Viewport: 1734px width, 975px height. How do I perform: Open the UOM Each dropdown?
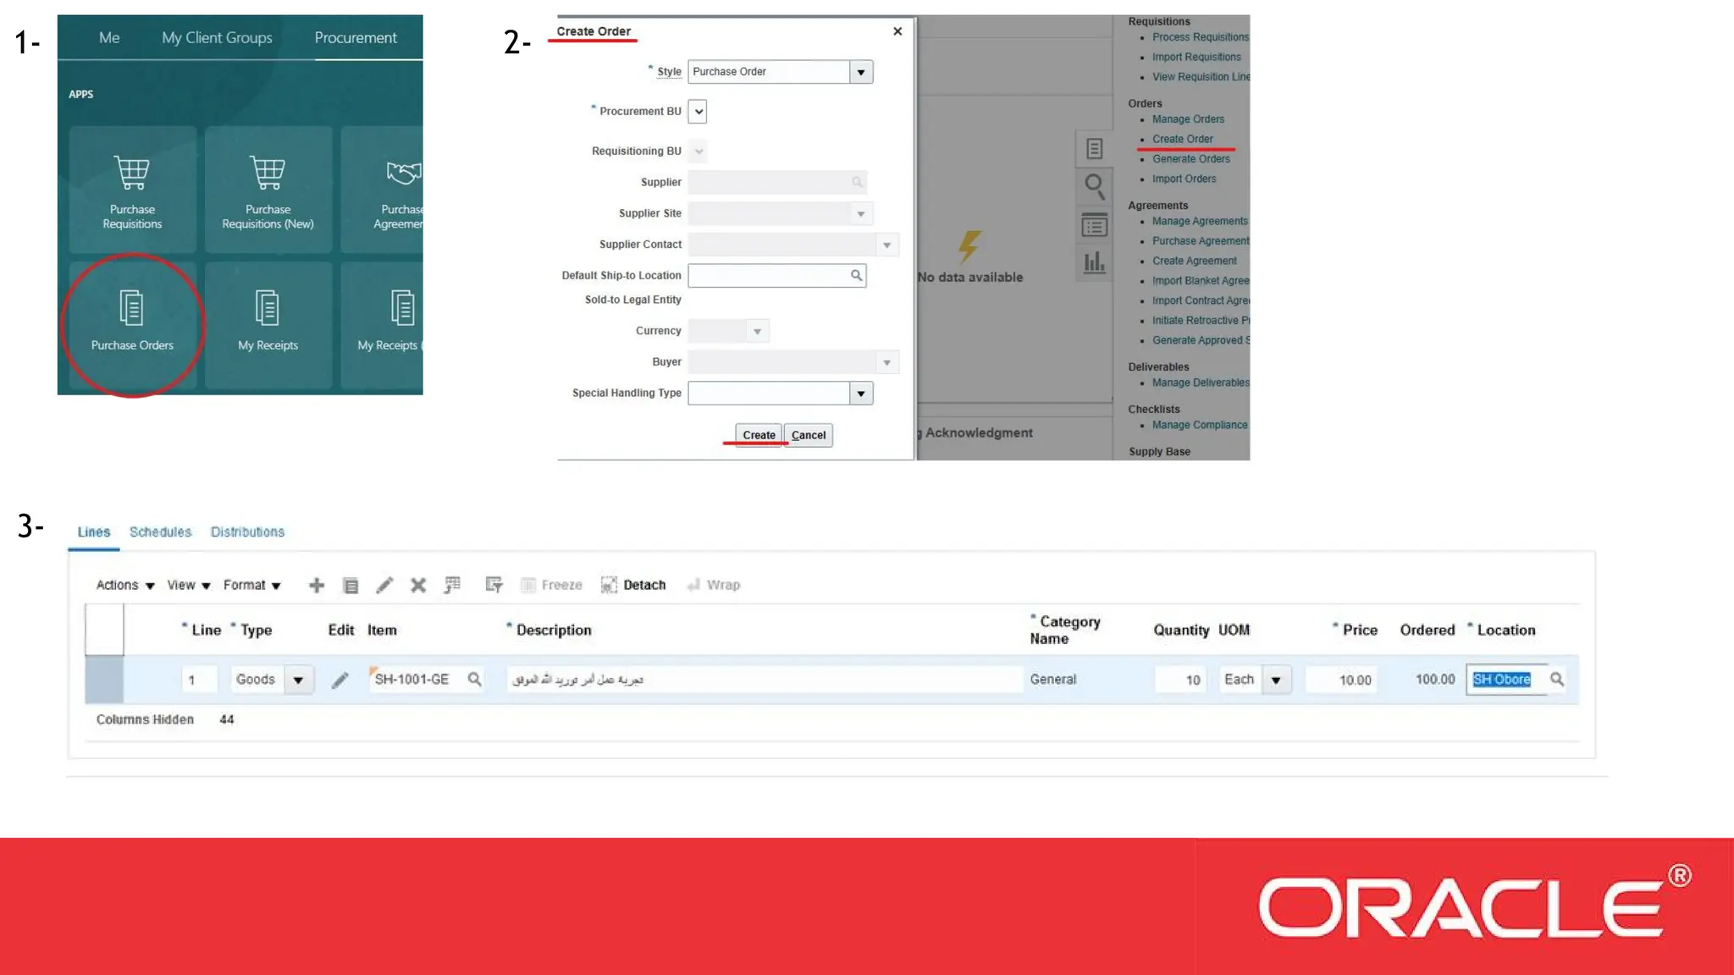(1275, 680)
